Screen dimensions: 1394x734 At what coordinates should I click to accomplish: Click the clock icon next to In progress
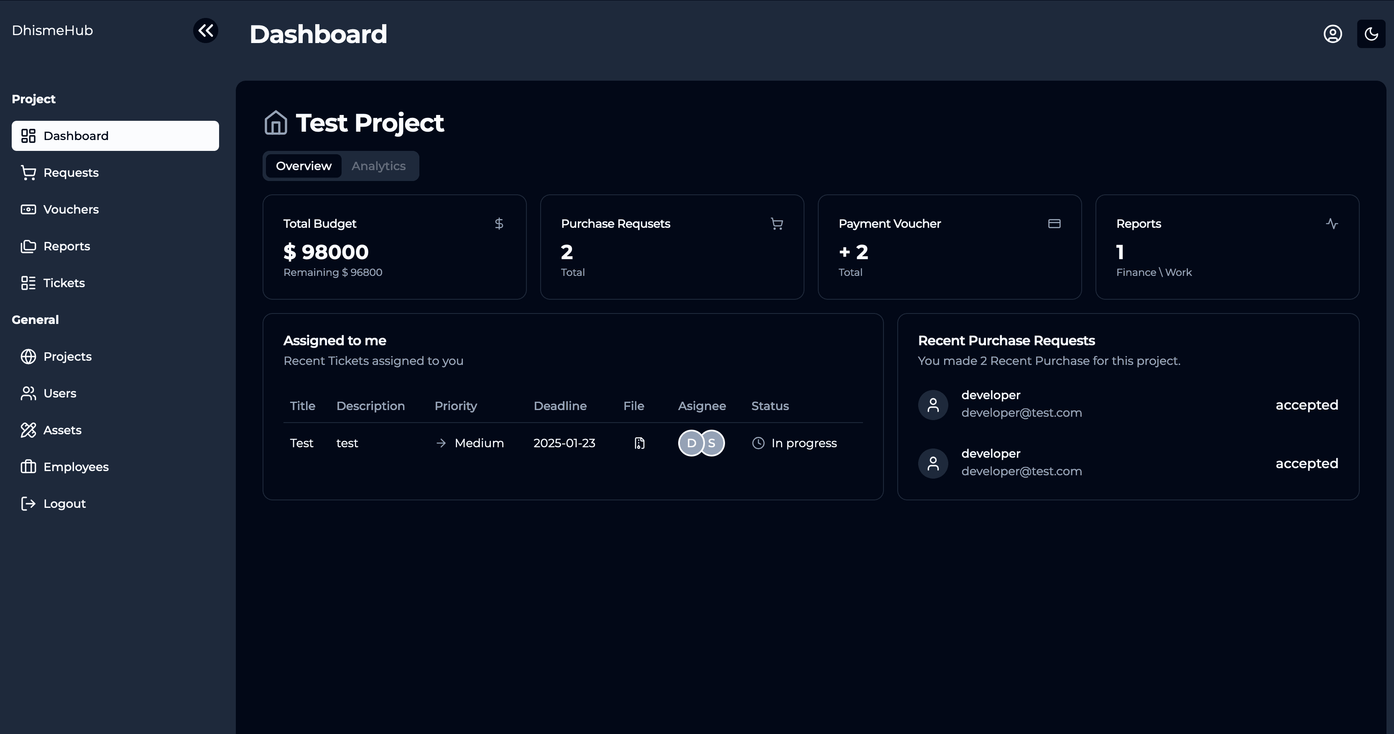[758, 443]
